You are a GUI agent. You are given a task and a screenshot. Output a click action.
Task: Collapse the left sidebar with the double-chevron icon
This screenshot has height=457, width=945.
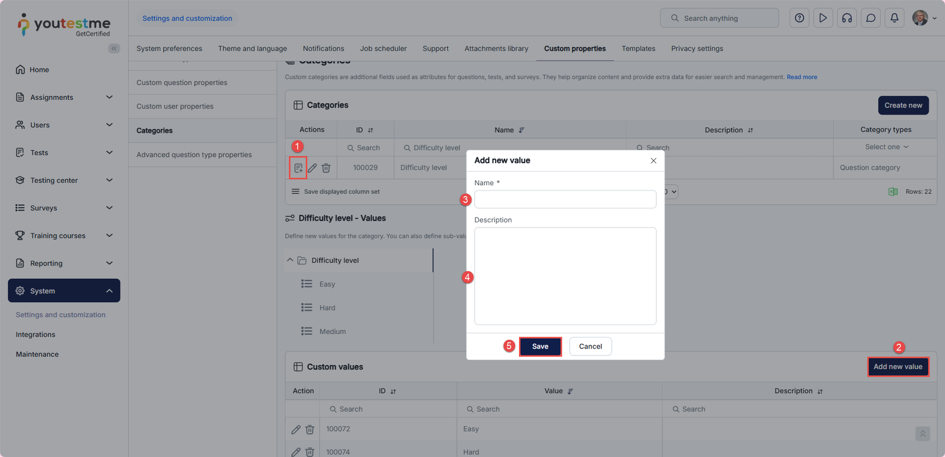(114, 48)
